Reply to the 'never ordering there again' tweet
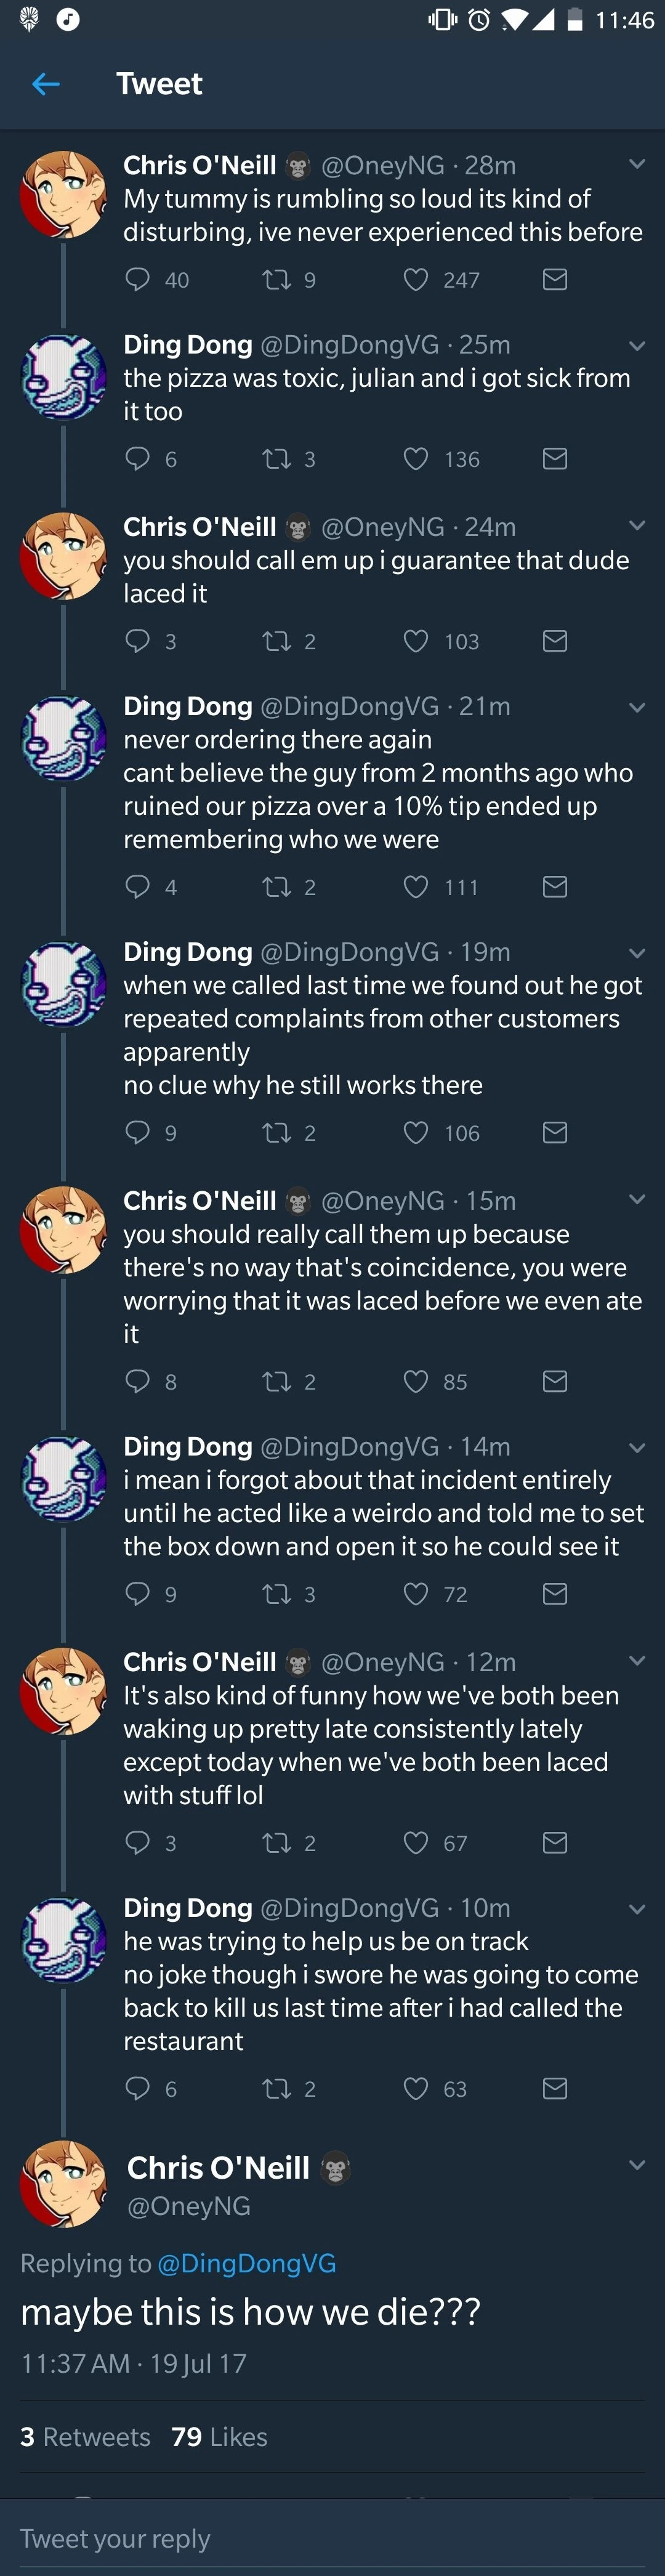Screen dimensions: 665x2576 coord(138,887)
